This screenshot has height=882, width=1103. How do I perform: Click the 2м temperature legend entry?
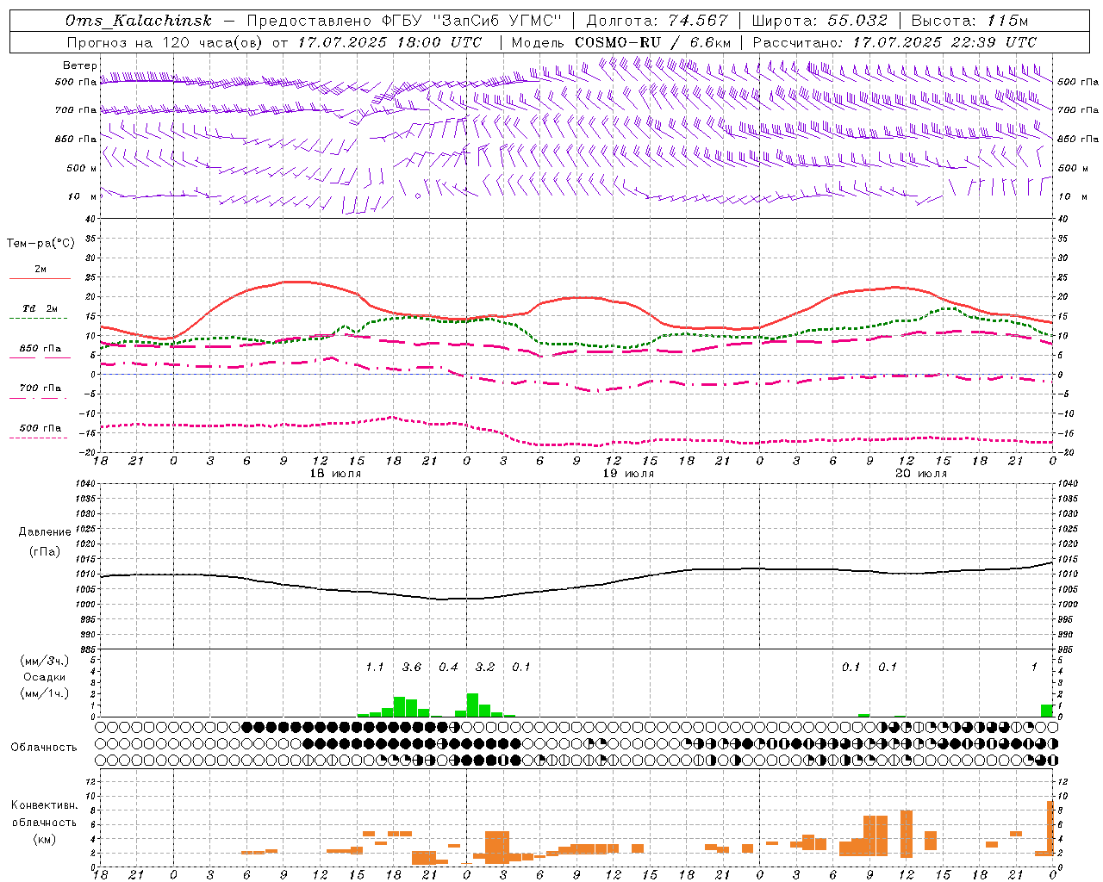[41, 269]
